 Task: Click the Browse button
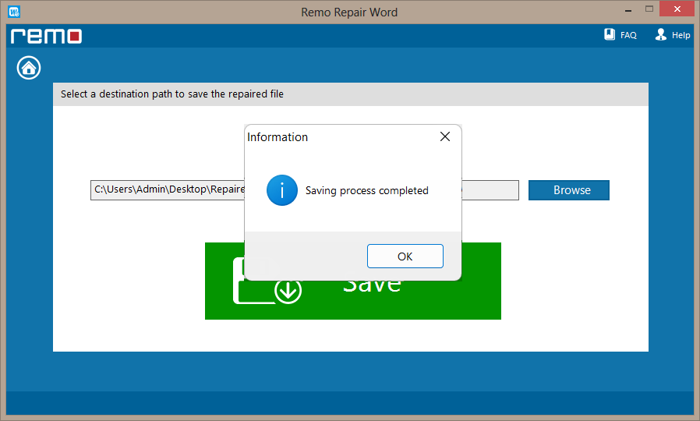568,190
